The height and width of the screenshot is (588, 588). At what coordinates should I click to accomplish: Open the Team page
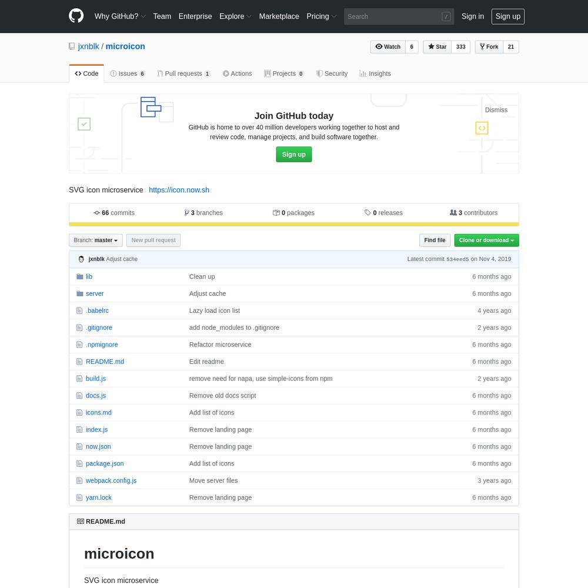tap(162, 16)
